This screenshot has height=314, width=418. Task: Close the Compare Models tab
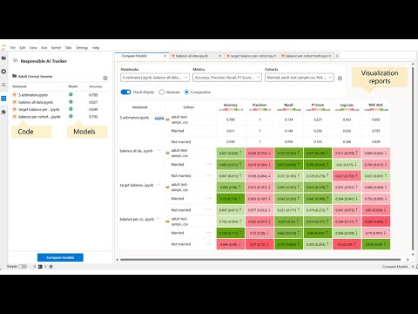coord(165,56)
